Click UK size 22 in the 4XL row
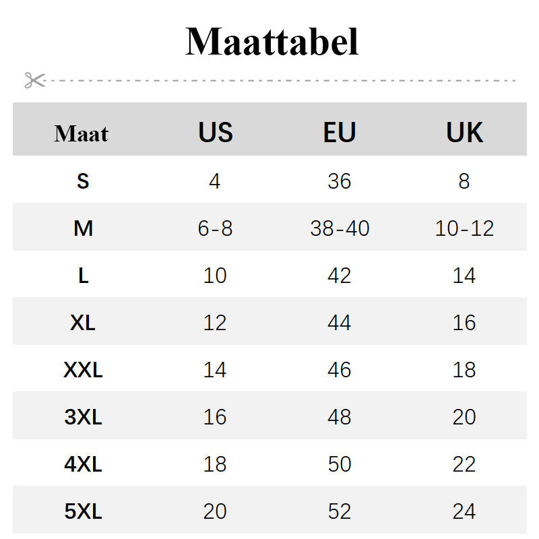This screenshot has height=539, width=539. click(464, 464)
